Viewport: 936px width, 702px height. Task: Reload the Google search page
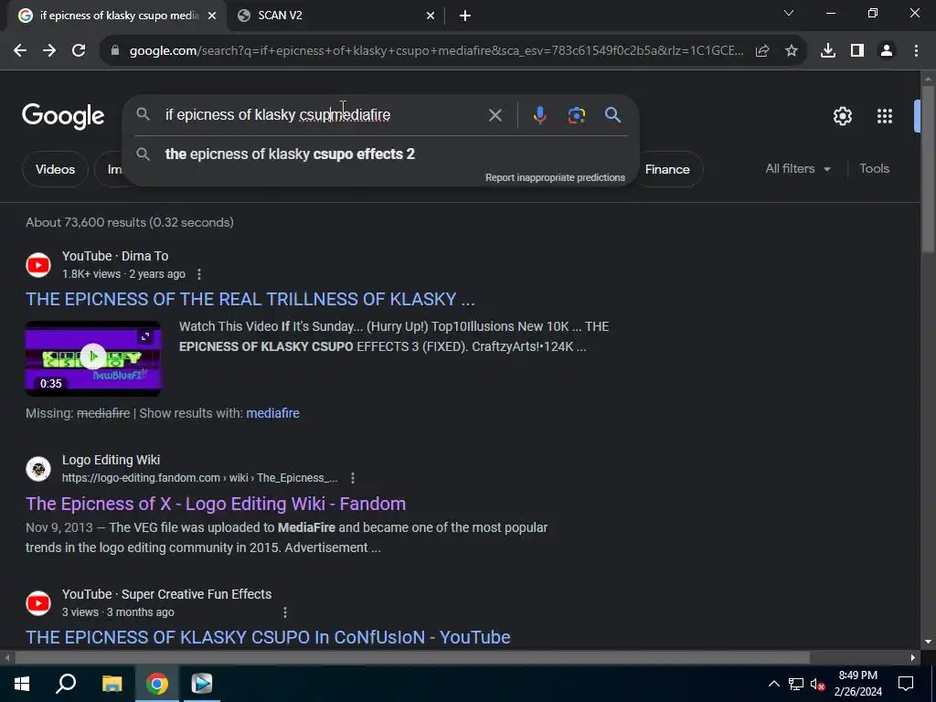tap(79, 51)
